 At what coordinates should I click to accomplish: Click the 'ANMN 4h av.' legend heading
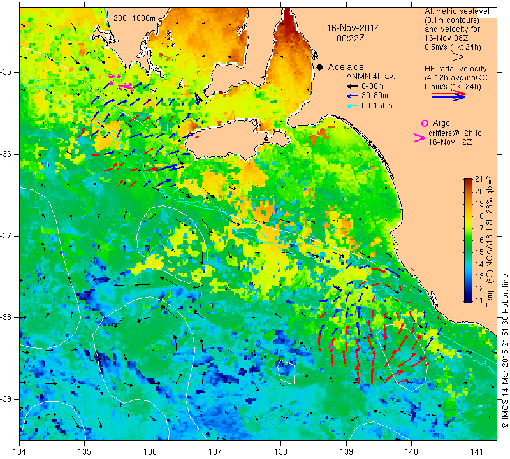tap(370, 76)
